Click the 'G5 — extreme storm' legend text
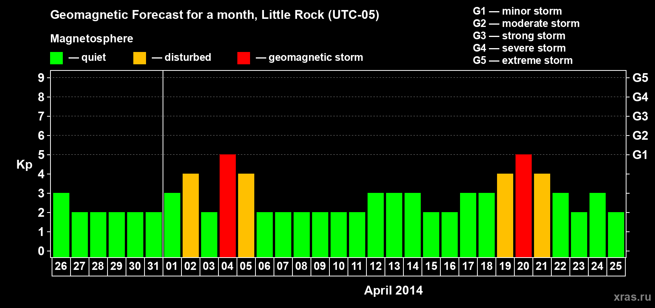Image resolution: width=655 pixels, height=308 pixels. [x=522, y=60]
